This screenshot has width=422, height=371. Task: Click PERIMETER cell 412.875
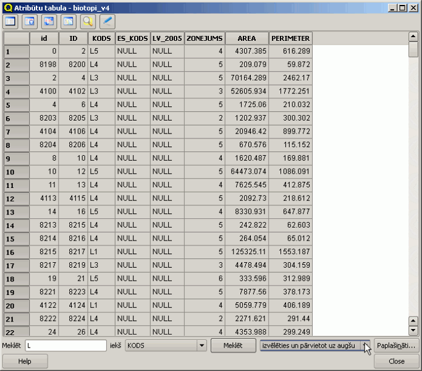coord(290,185)
